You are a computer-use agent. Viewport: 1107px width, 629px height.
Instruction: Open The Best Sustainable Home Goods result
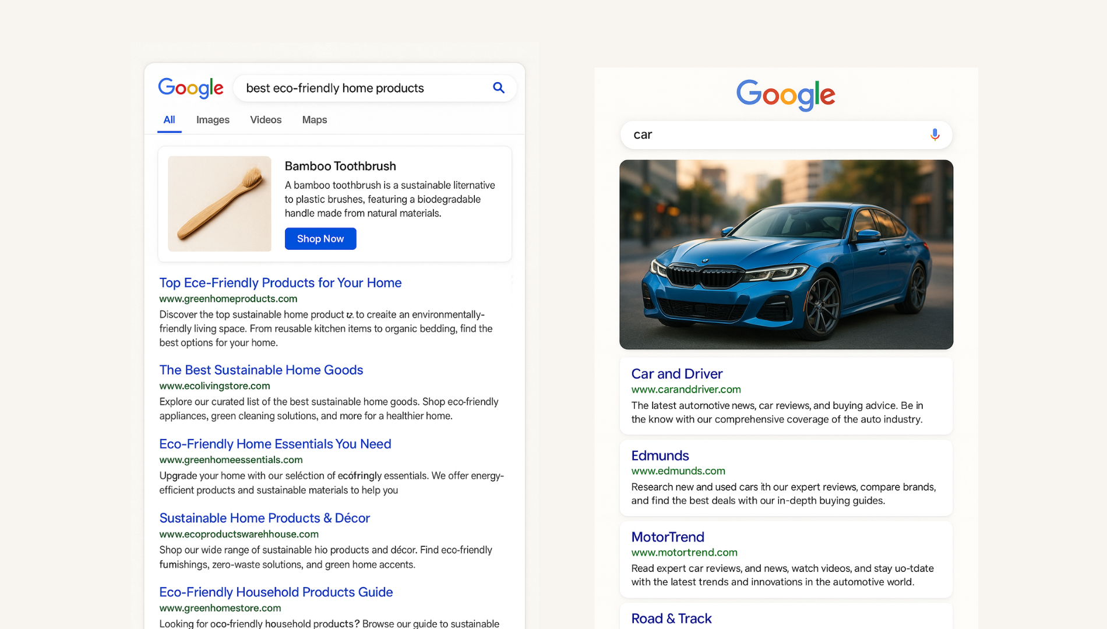261,370
